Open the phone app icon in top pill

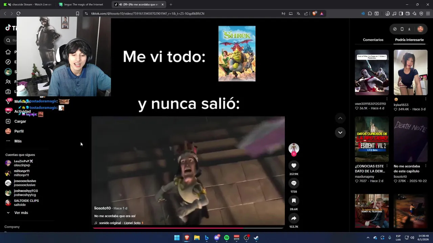coord(402,29)
